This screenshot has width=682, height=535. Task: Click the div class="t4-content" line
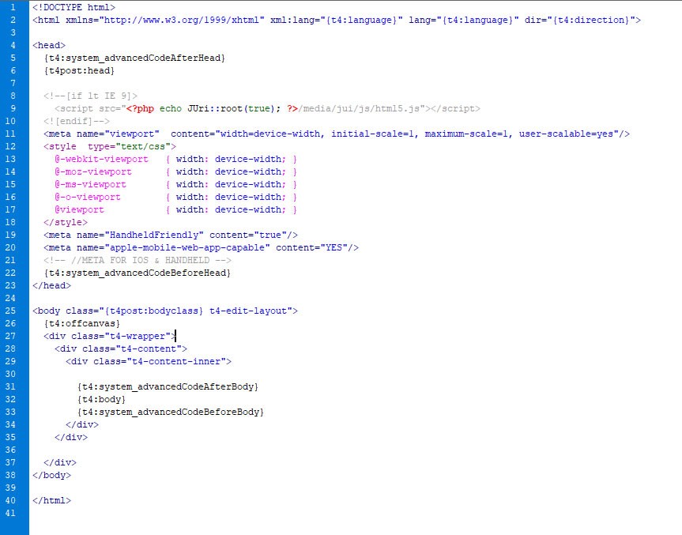[121, 349]
